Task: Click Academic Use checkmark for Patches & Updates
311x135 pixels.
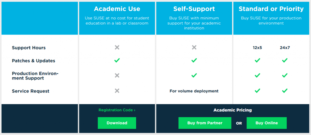Action: [x=117, y=60]
